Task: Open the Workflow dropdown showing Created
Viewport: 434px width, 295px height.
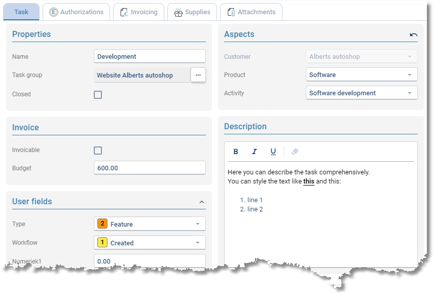Action: [x=150, y=243]
